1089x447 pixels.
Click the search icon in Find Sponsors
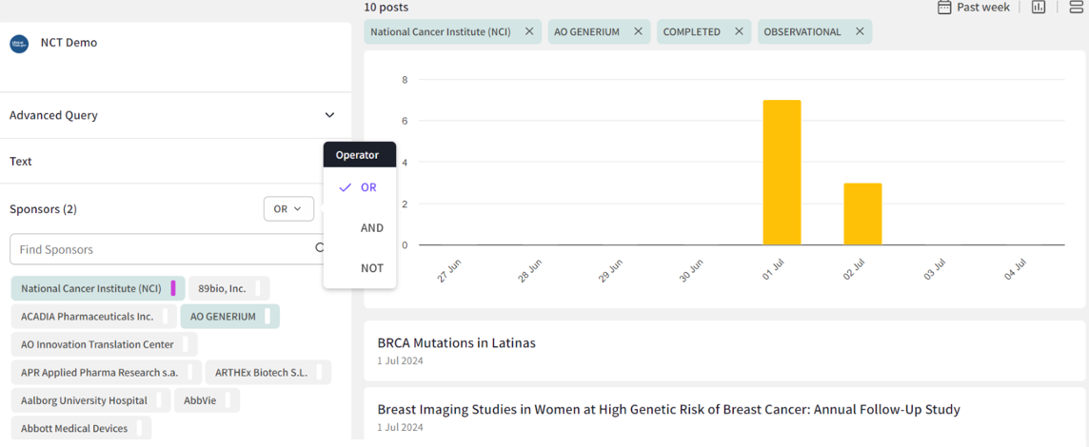321,248
